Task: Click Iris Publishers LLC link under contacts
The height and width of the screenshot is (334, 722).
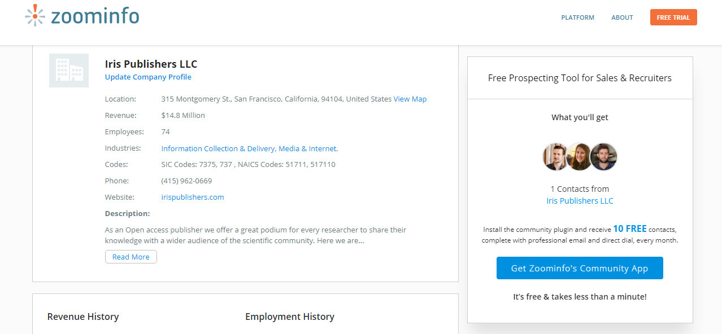Action: (x=580, y=201)
